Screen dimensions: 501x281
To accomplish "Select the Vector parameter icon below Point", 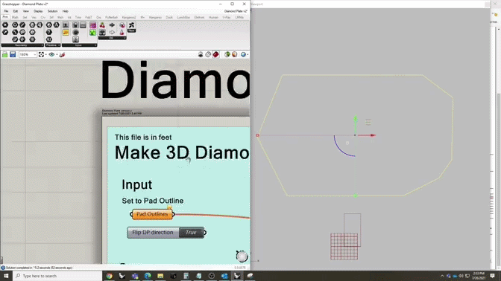I will [x=5, y=32].
